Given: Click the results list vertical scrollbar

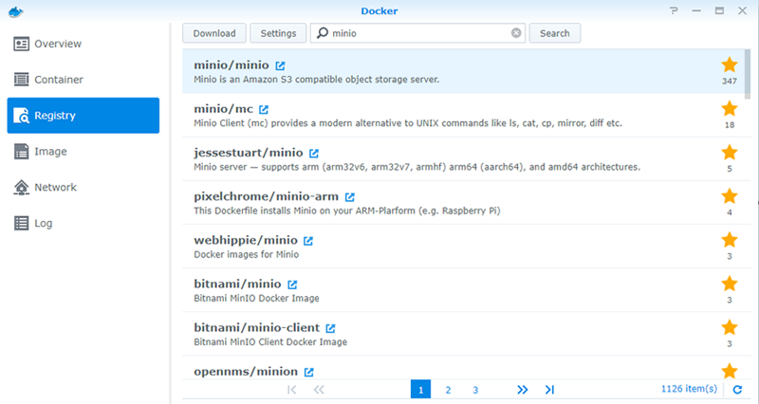Looking at the screenshot, I should click(748, 74).
